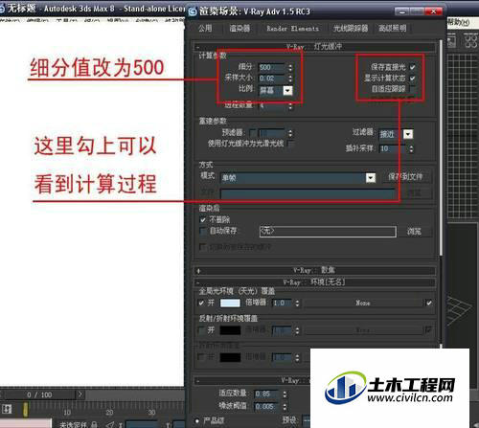Viewport: 479px width, 428px height.
Task: Collapse the V-Ray:: 灯光缓冲 rollout
Action: [x=314, y=47]
